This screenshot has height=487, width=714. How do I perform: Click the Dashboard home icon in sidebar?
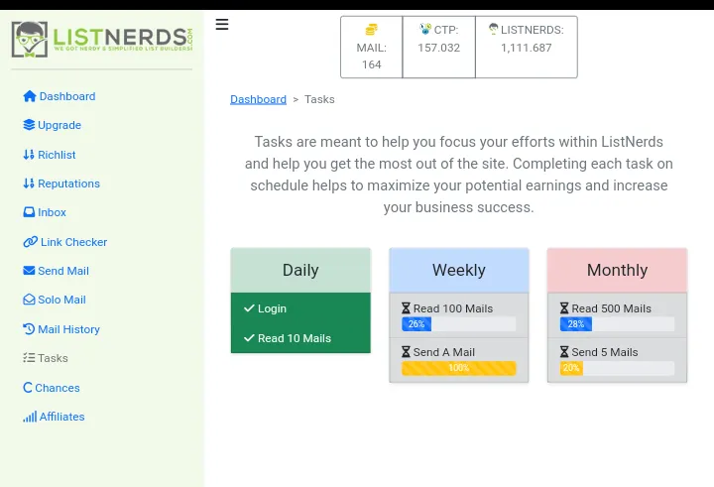pyautogui.click(x=30, y=96)
